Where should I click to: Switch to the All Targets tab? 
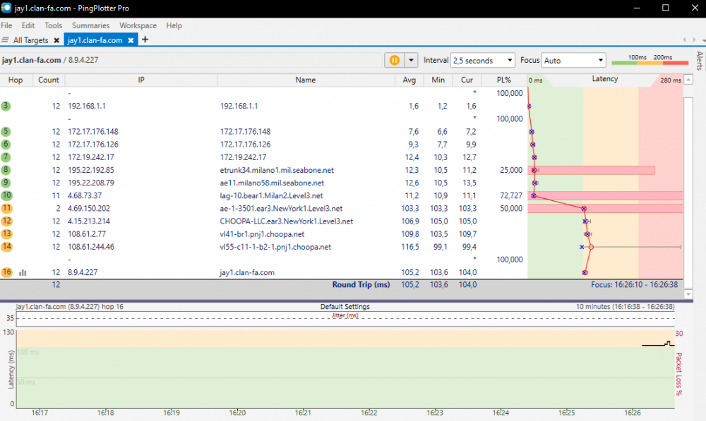point(30,40)
